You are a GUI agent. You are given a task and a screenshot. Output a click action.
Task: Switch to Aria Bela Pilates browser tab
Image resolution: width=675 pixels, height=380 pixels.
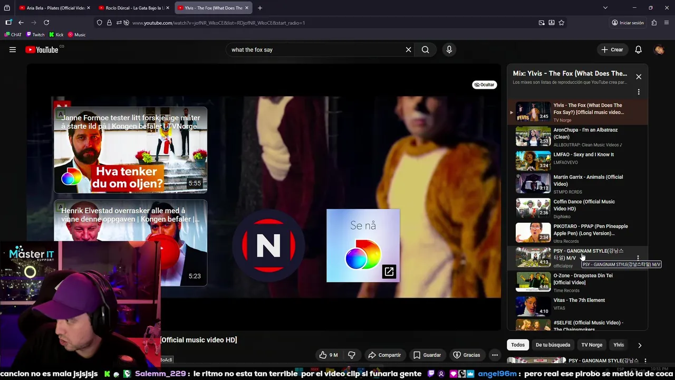tap(54, 8)
